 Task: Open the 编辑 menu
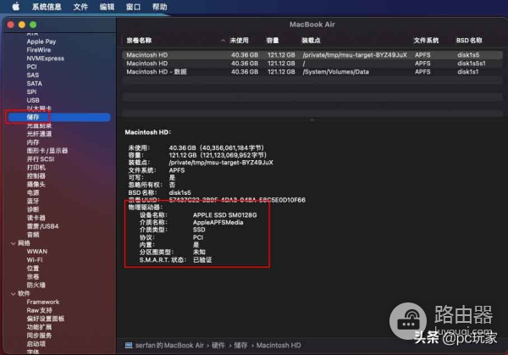(107, 7)
